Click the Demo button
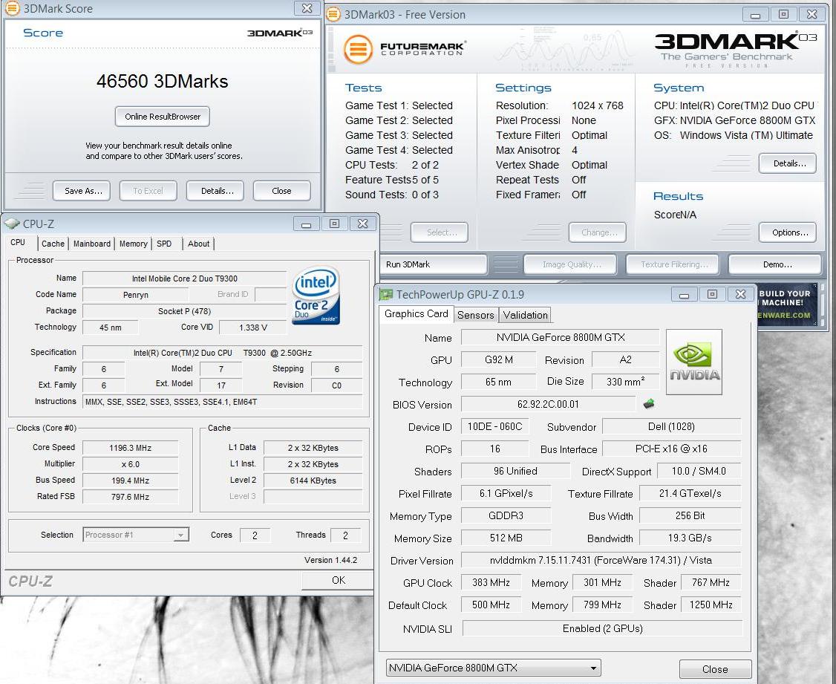 coord(775,264)
